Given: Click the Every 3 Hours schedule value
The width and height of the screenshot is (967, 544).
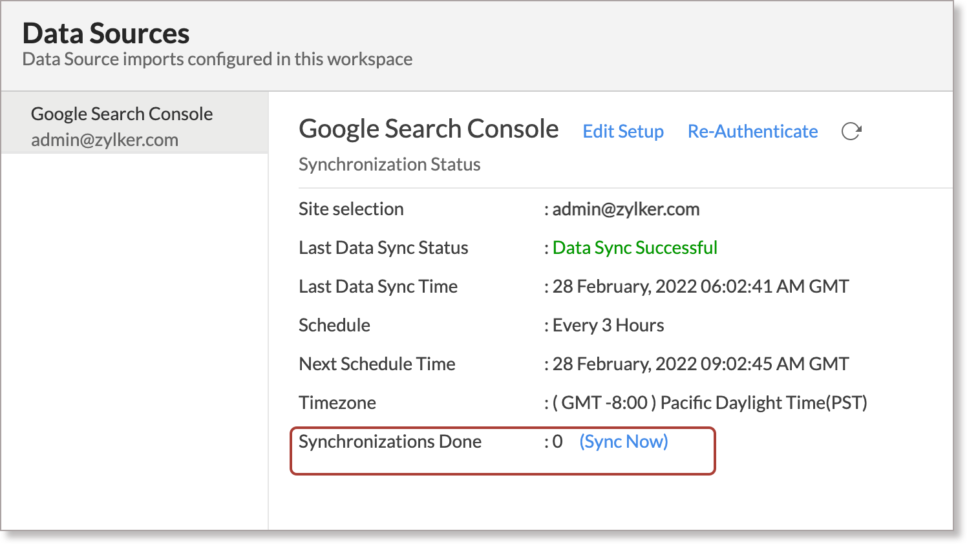Looking at the screenshot, I should click(608, 325).
